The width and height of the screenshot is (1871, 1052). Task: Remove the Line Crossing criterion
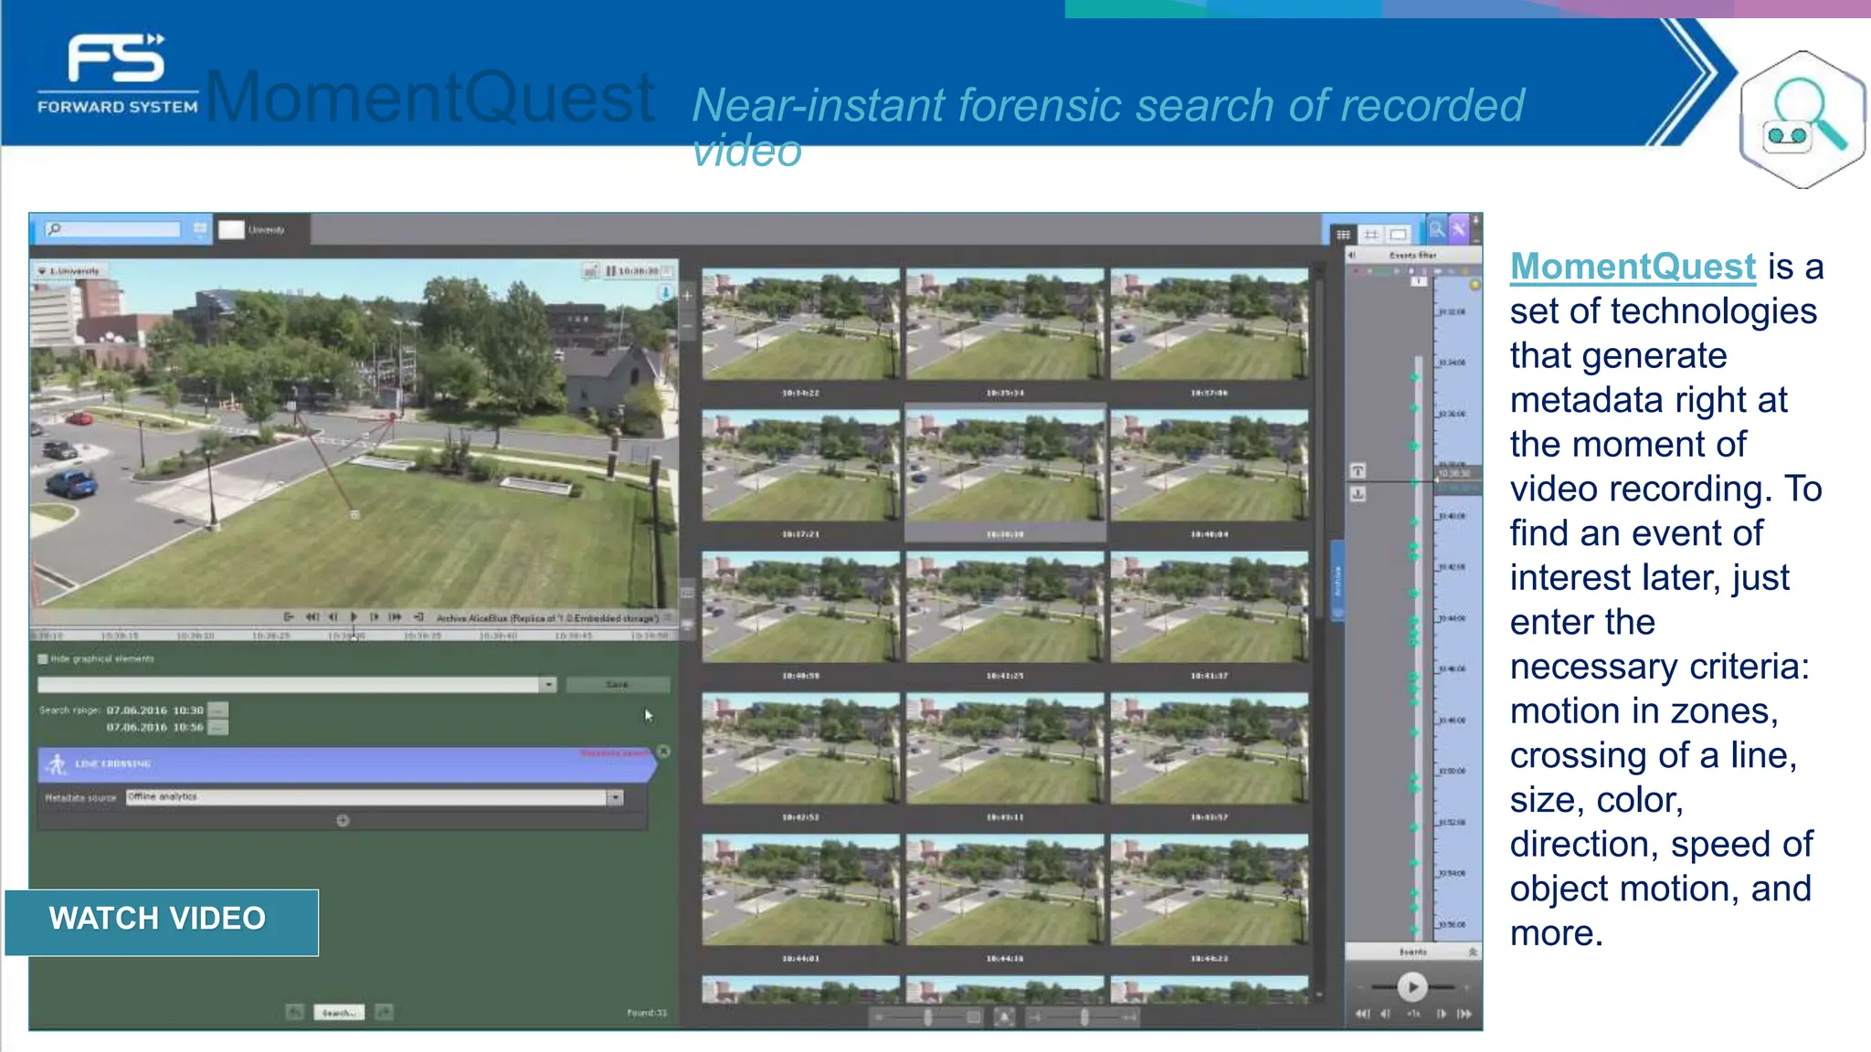(x=664, y=752)
